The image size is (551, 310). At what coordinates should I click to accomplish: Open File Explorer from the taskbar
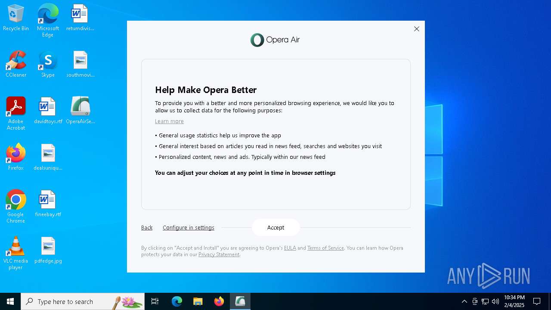[198, 301]
